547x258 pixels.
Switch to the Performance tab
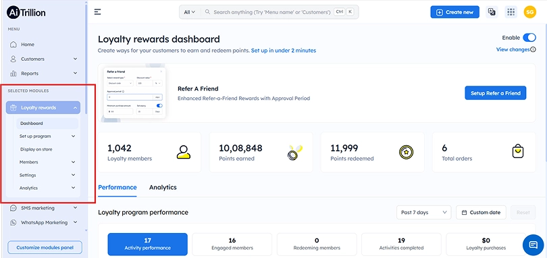[118, 188]
